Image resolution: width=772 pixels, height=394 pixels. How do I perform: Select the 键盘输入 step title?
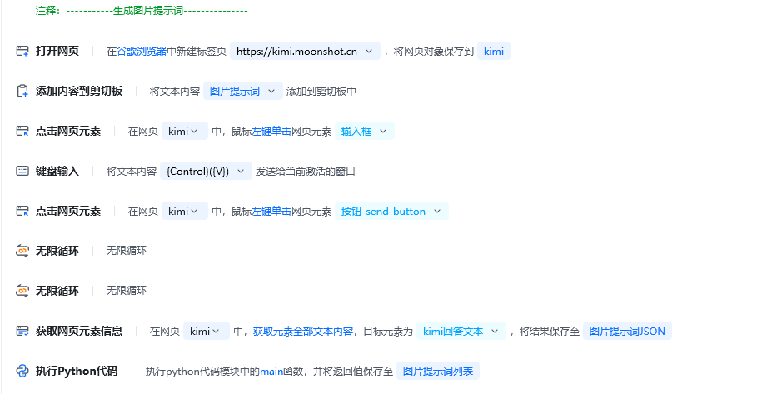[x=57, y=171]
